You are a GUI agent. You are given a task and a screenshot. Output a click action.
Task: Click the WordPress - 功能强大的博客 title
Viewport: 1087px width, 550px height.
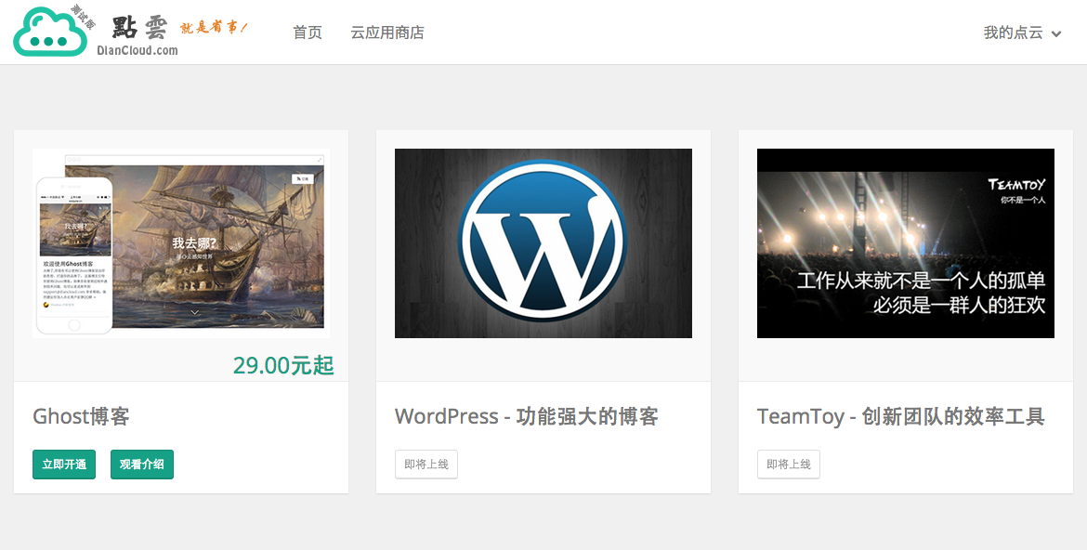(526, 416)
